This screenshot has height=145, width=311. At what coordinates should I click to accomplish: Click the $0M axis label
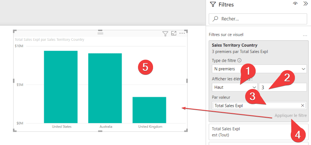tap(20, 123)
